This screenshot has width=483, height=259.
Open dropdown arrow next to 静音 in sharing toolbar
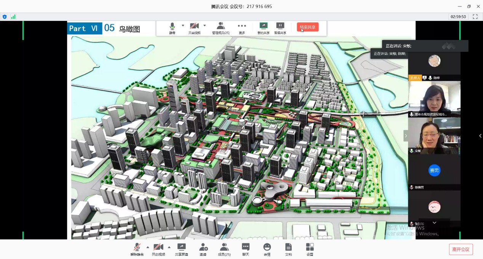click(183, 26)
